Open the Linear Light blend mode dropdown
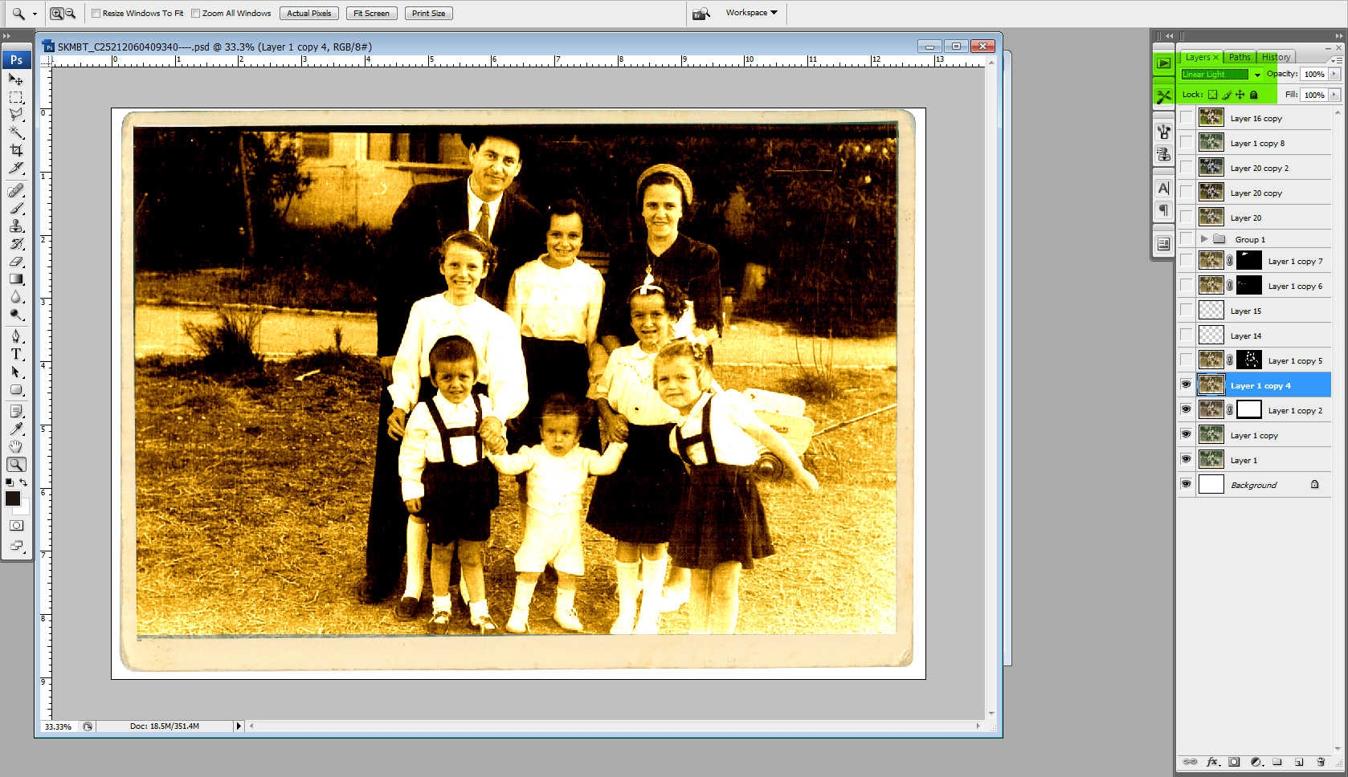This screenshot has height=777, width=1348. pos(1221,75)
